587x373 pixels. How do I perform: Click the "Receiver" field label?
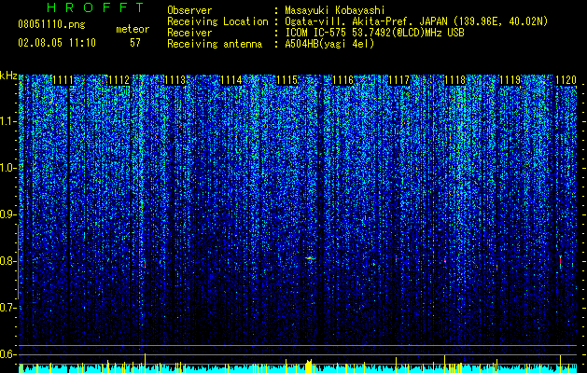(x=189, y=33)
